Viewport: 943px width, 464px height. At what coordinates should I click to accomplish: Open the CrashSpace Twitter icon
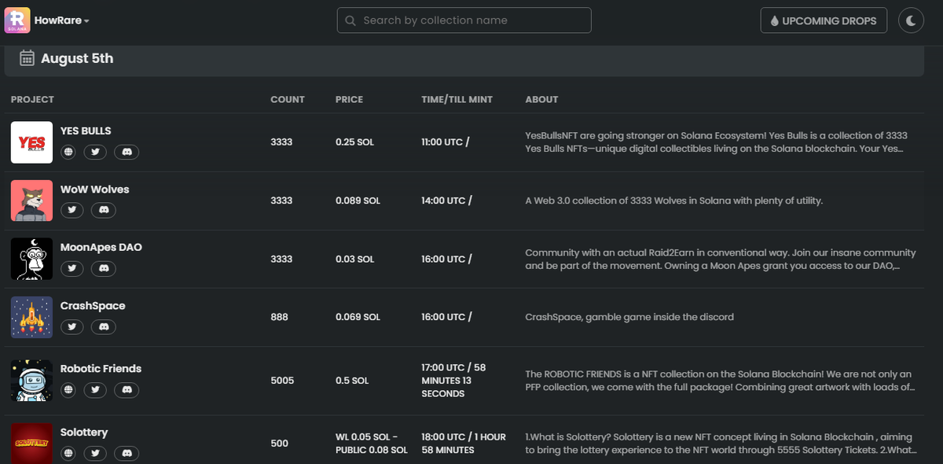click(x=72, y=326)
